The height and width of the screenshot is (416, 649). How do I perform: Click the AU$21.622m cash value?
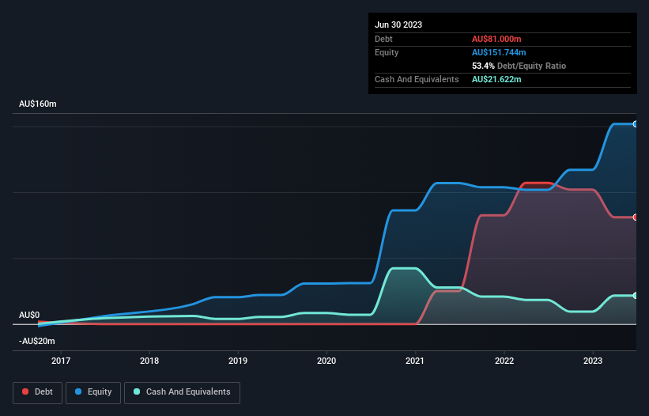496,79
